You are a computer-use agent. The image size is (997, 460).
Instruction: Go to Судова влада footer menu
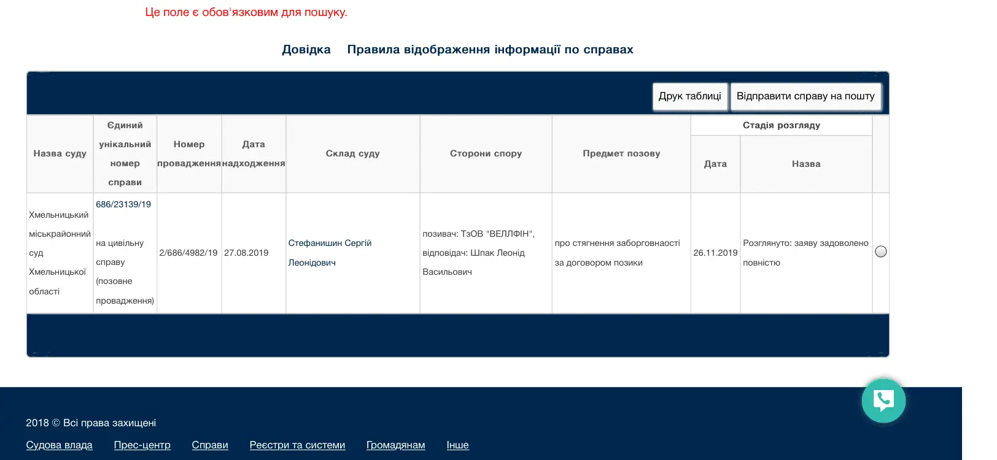coord(59,445)
